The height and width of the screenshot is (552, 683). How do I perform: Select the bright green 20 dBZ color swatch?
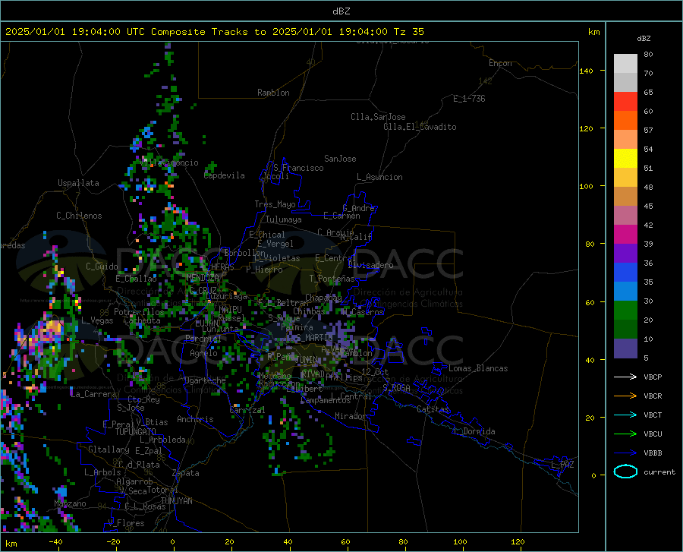click(625, 311)
